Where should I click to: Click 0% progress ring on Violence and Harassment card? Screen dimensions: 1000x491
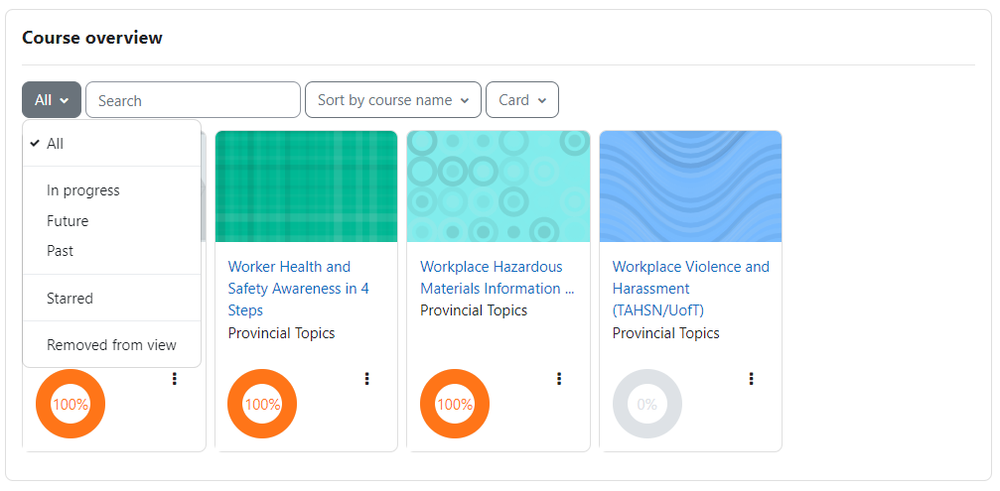pyautogui.click(x=647, y=404)
